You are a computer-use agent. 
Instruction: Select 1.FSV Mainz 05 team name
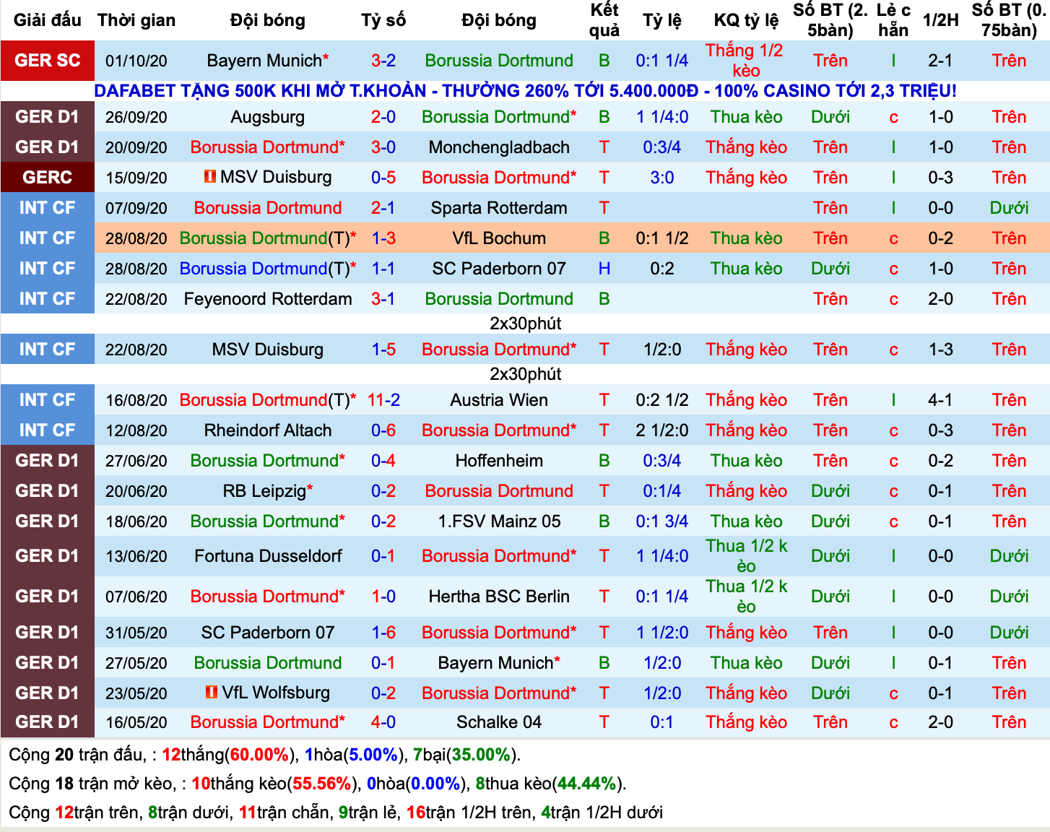499,521
